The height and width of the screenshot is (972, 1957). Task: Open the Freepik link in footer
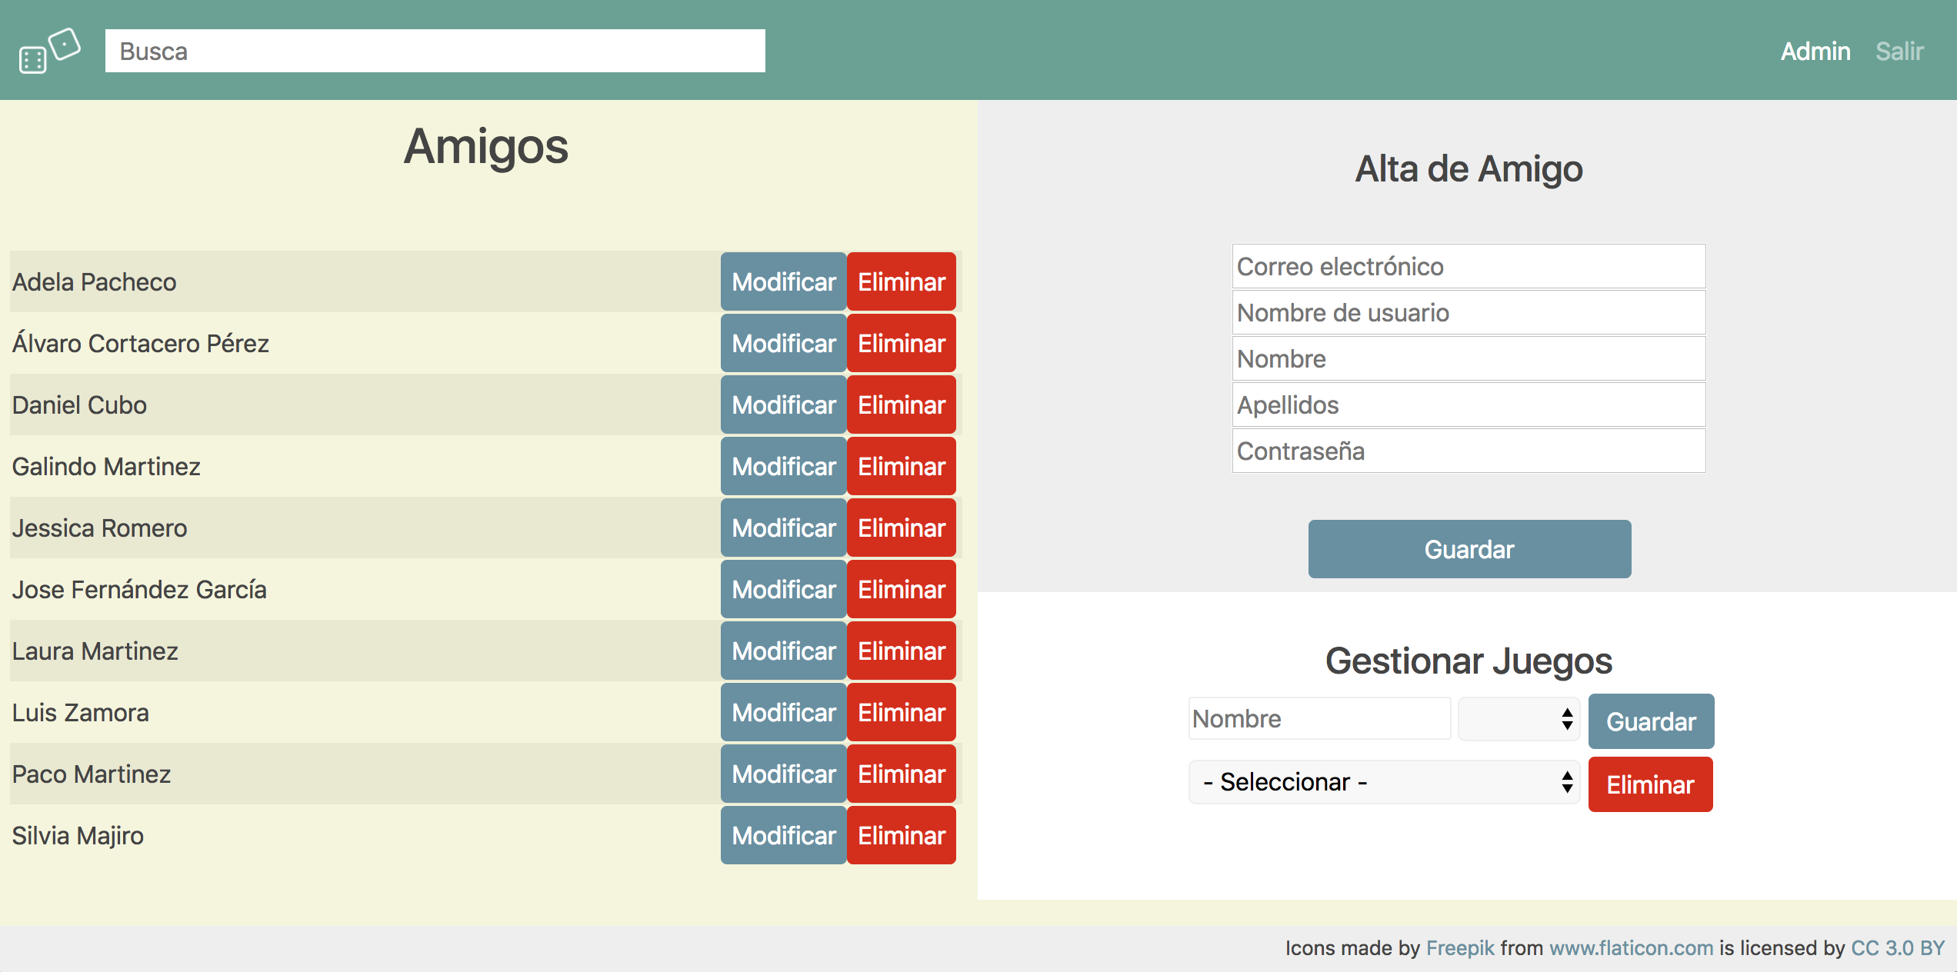pyautogui.click(x=1459, y=948)
